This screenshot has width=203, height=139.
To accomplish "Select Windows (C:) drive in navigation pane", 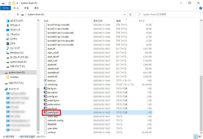I will pyautogui.click(x=17, y=53).
